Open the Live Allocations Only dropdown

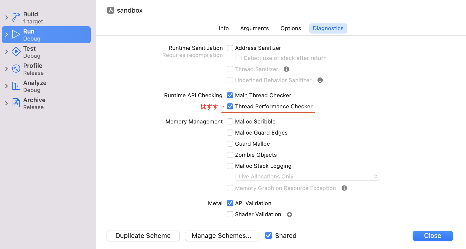click(x=307, y=176)
